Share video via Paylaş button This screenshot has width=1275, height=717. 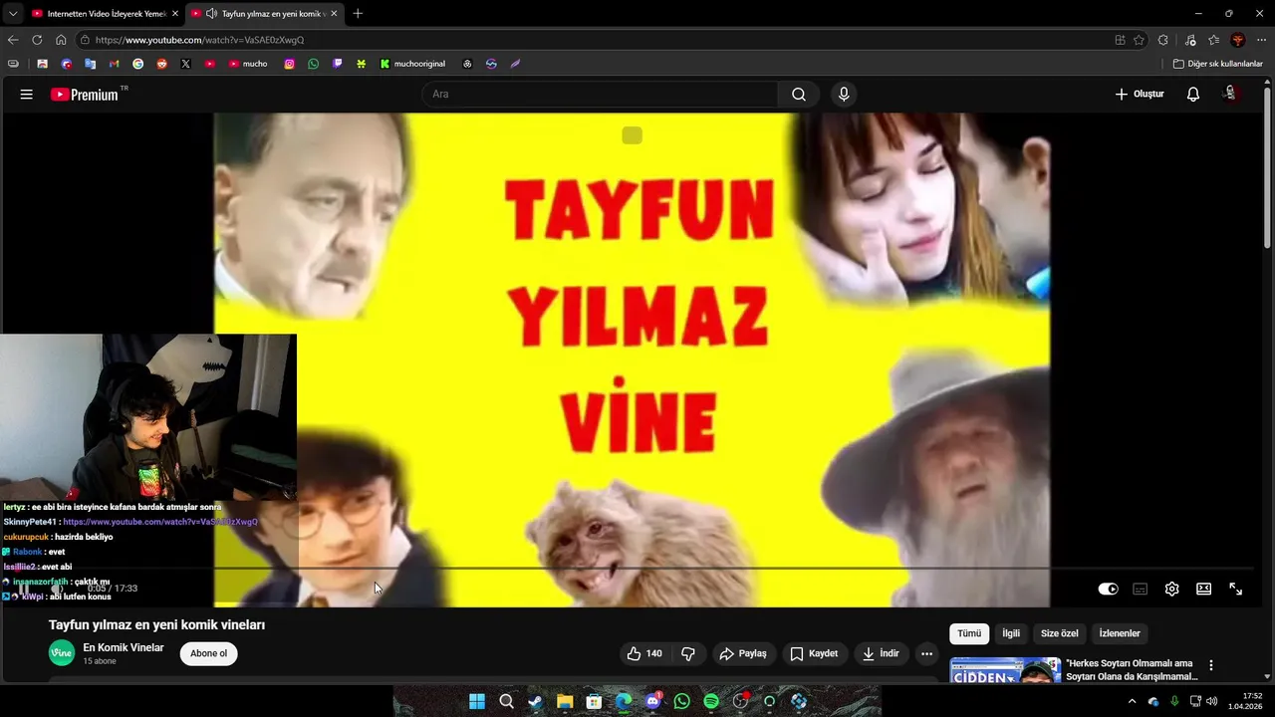[743, 654]
